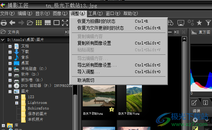Expand the 123 folder node
The width and height of the screenshot is (212, 130).
click(17, 97)
